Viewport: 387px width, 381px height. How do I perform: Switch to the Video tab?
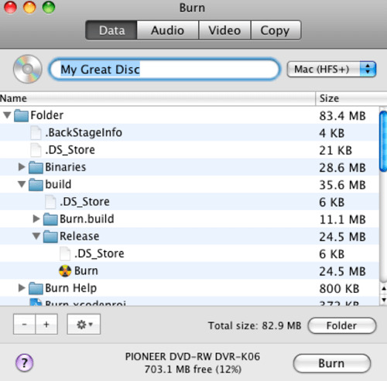click(224, 30)
